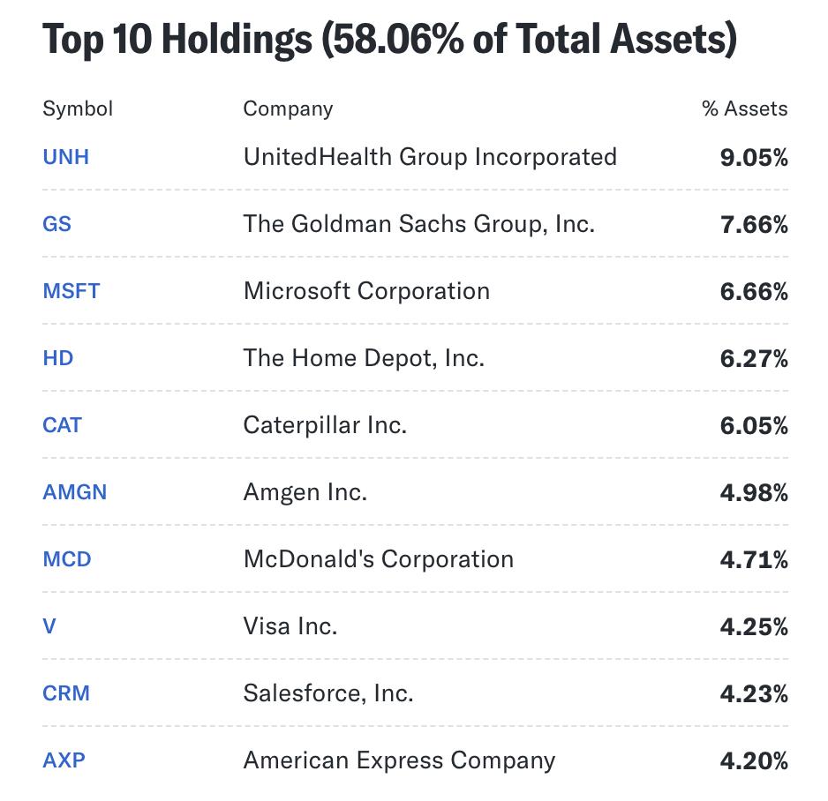
Task: Click the American Express Company name
Action: pos(399,760)
